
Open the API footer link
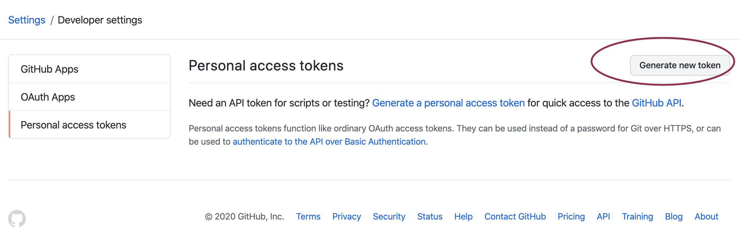click(x=603, y=217)
